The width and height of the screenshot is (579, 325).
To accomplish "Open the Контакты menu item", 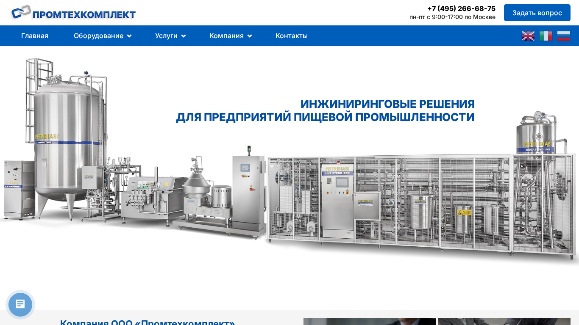I will (x=292, y=36).
